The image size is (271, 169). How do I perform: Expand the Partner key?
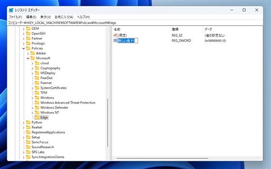(24, 38)
